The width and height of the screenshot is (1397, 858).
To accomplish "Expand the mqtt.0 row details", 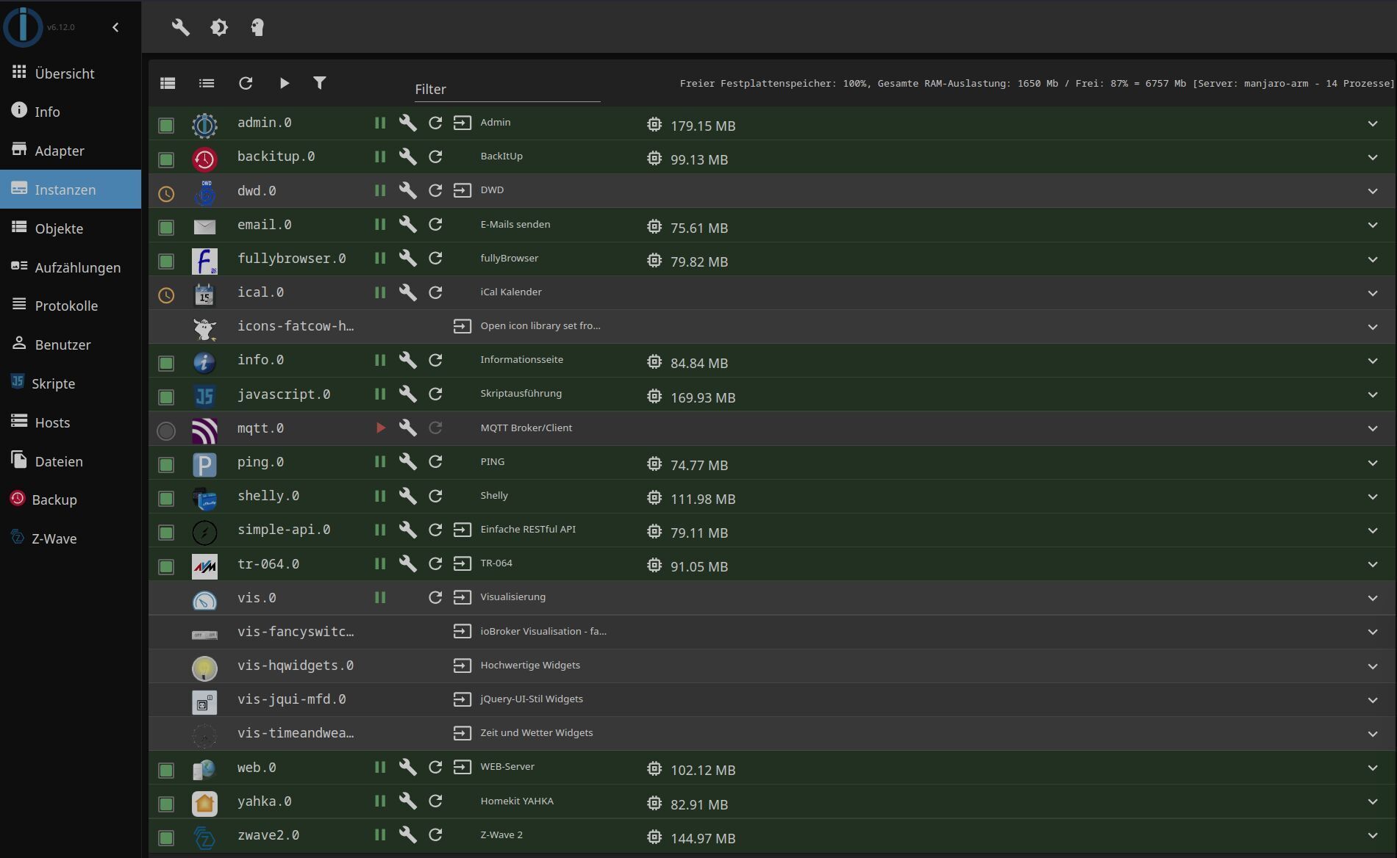I will (x=1372, y=428).
